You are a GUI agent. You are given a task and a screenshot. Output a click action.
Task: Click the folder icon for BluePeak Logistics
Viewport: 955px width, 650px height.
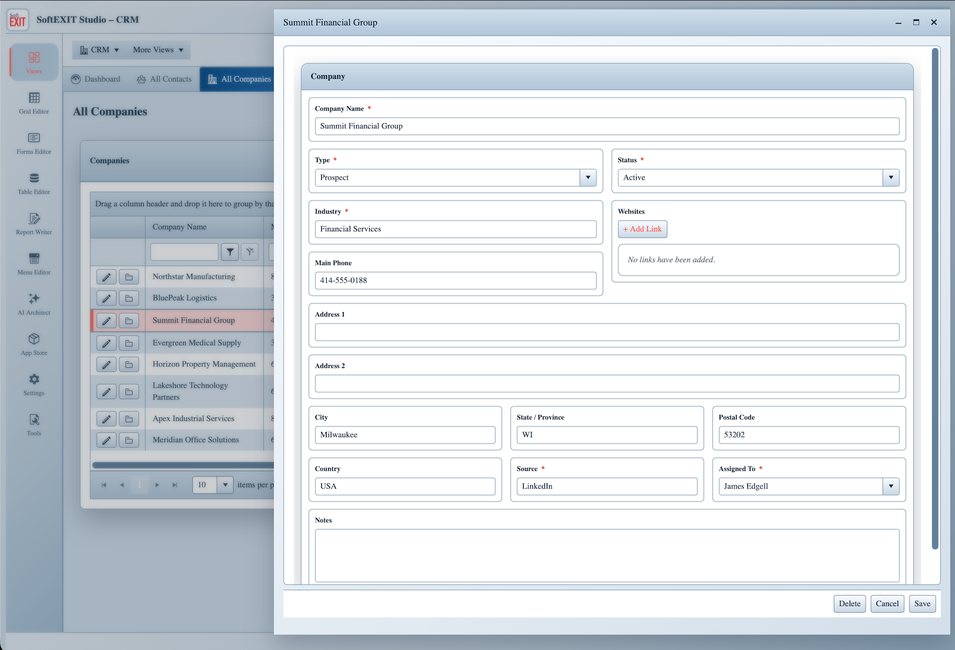click(x=129, y=298)
